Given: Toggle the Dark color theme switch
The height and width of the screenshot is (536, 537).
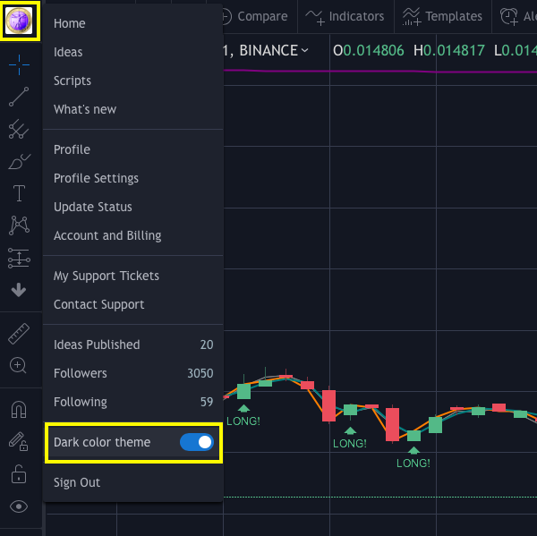Looking at the screenshot, I should click(197, 442).
